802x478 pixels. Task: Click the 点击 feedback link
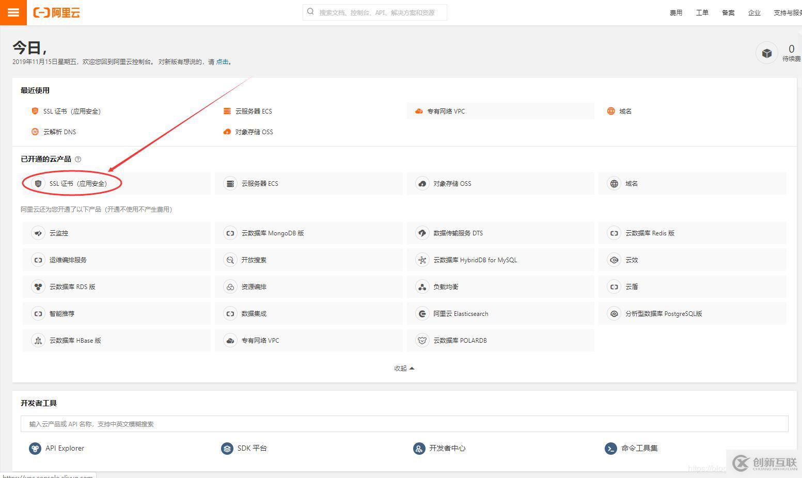coord(222,62)
